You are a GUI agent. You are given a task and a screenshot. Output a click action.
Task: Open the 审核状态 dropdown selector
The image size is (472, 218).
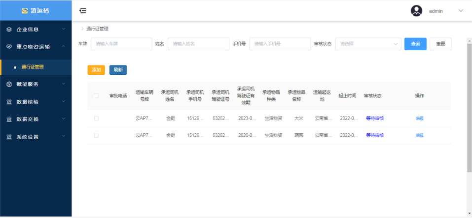368,44
